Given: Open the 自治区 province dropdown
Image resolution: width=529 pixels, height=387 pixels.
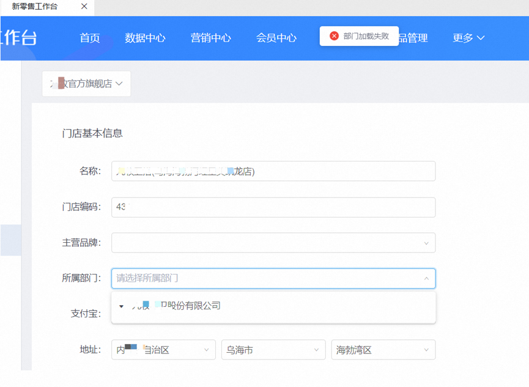Looking at the screenshot, I should click(x=163, y=350).
